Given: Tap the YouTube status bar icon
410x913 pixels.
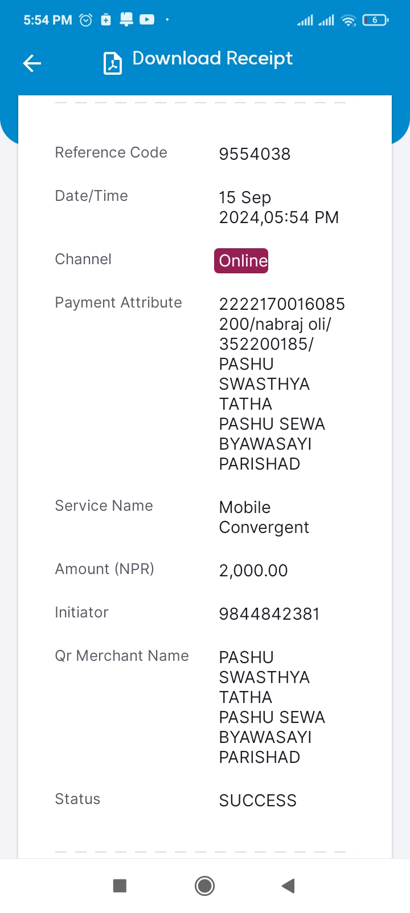Looking at the screenshot, I should 147,19.
